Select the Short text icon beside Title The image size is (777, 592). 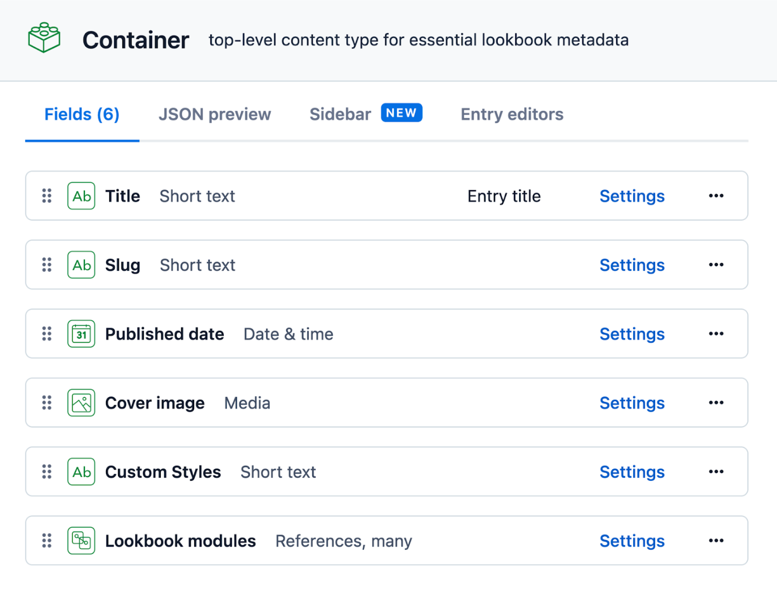click(81, 196)
